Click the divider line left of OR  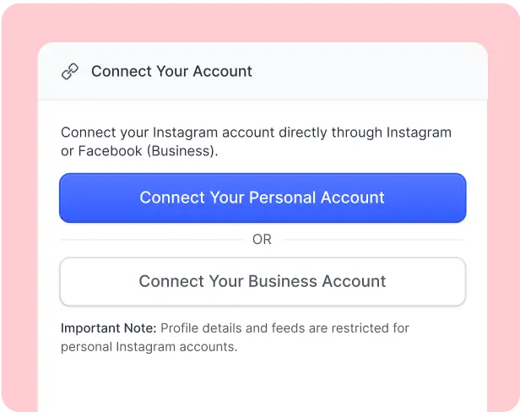pyautogui.click(x=152, y=240)
